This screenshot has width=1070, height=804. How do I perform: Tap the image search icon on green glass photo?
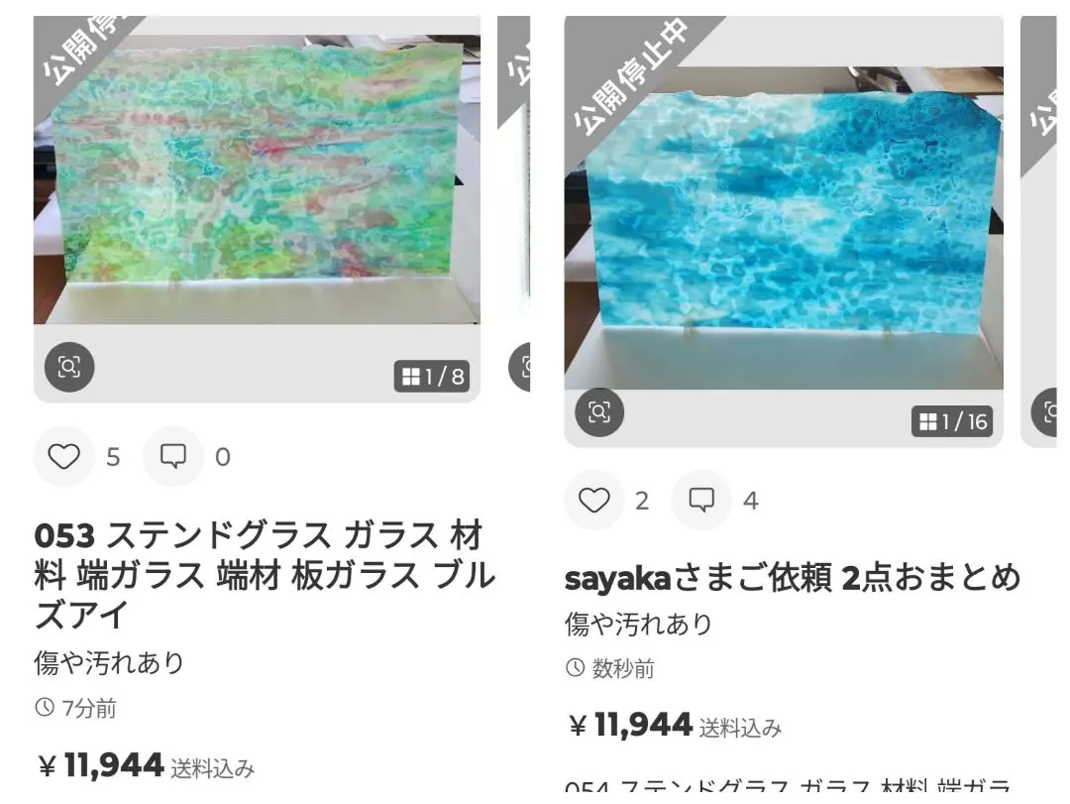(69, 367)
